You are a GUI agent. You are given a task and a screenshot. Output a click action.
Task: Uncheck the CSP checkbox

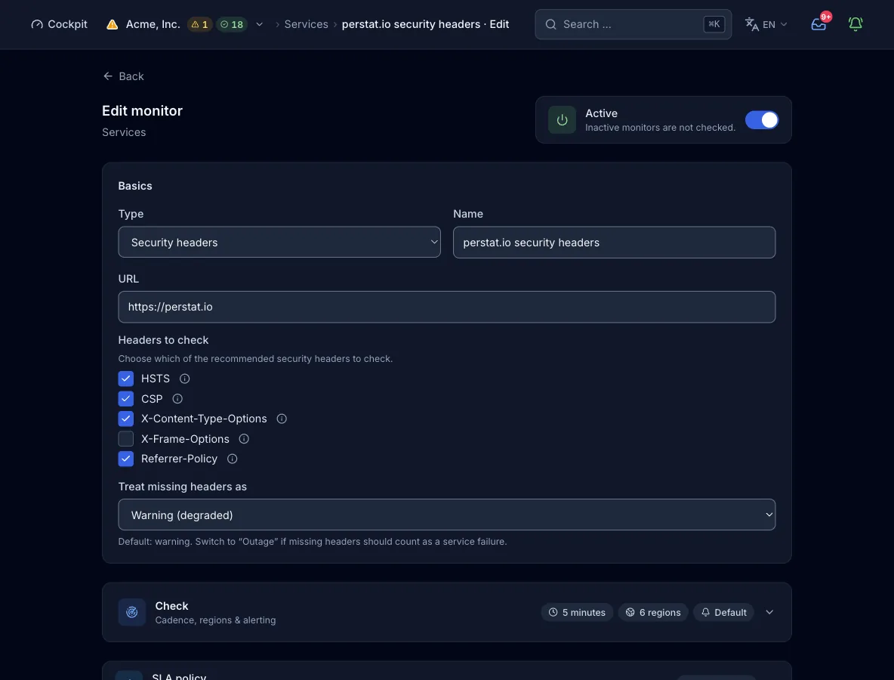point(126,399)
